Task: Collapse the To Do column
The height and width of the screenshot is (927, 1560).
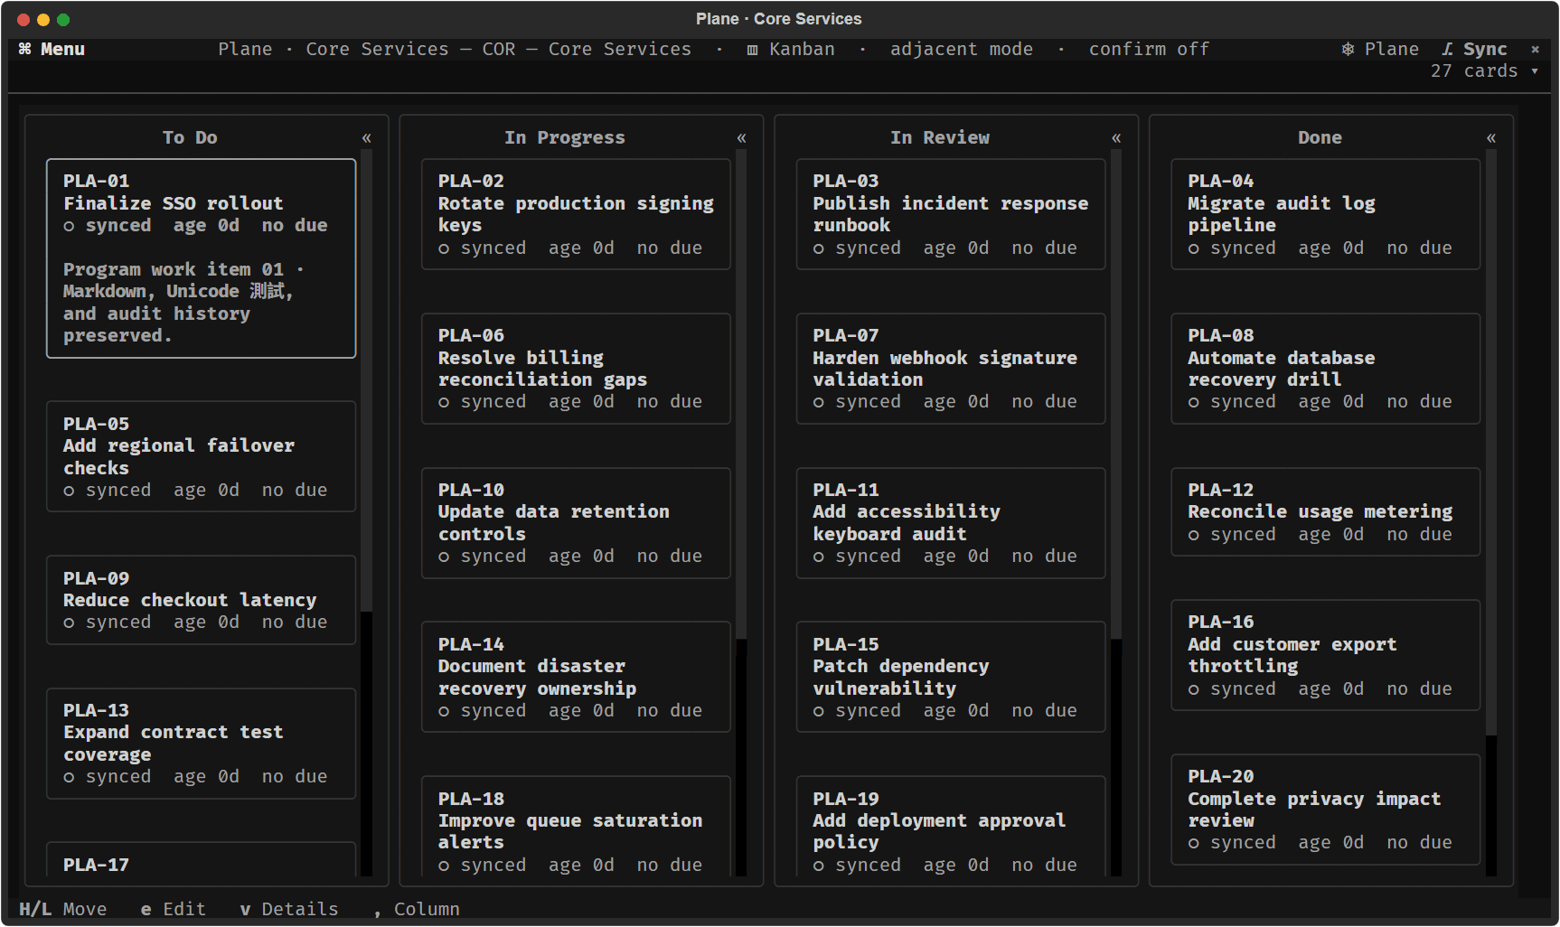Action: click(x=366, y=137)
